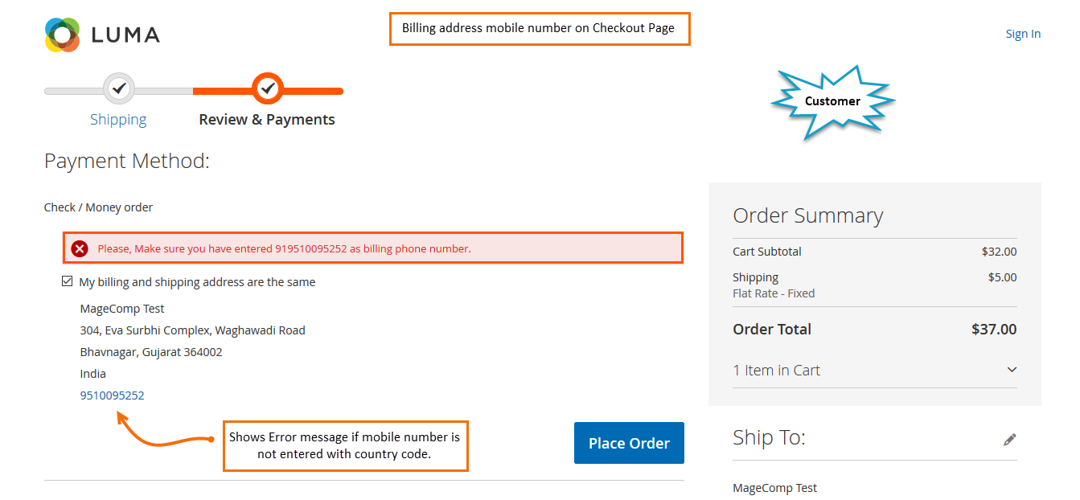Image resolution: width=1080 pixels, height=500 pixels.
Task: Click the Ship To heading
Action: [769, 437]
